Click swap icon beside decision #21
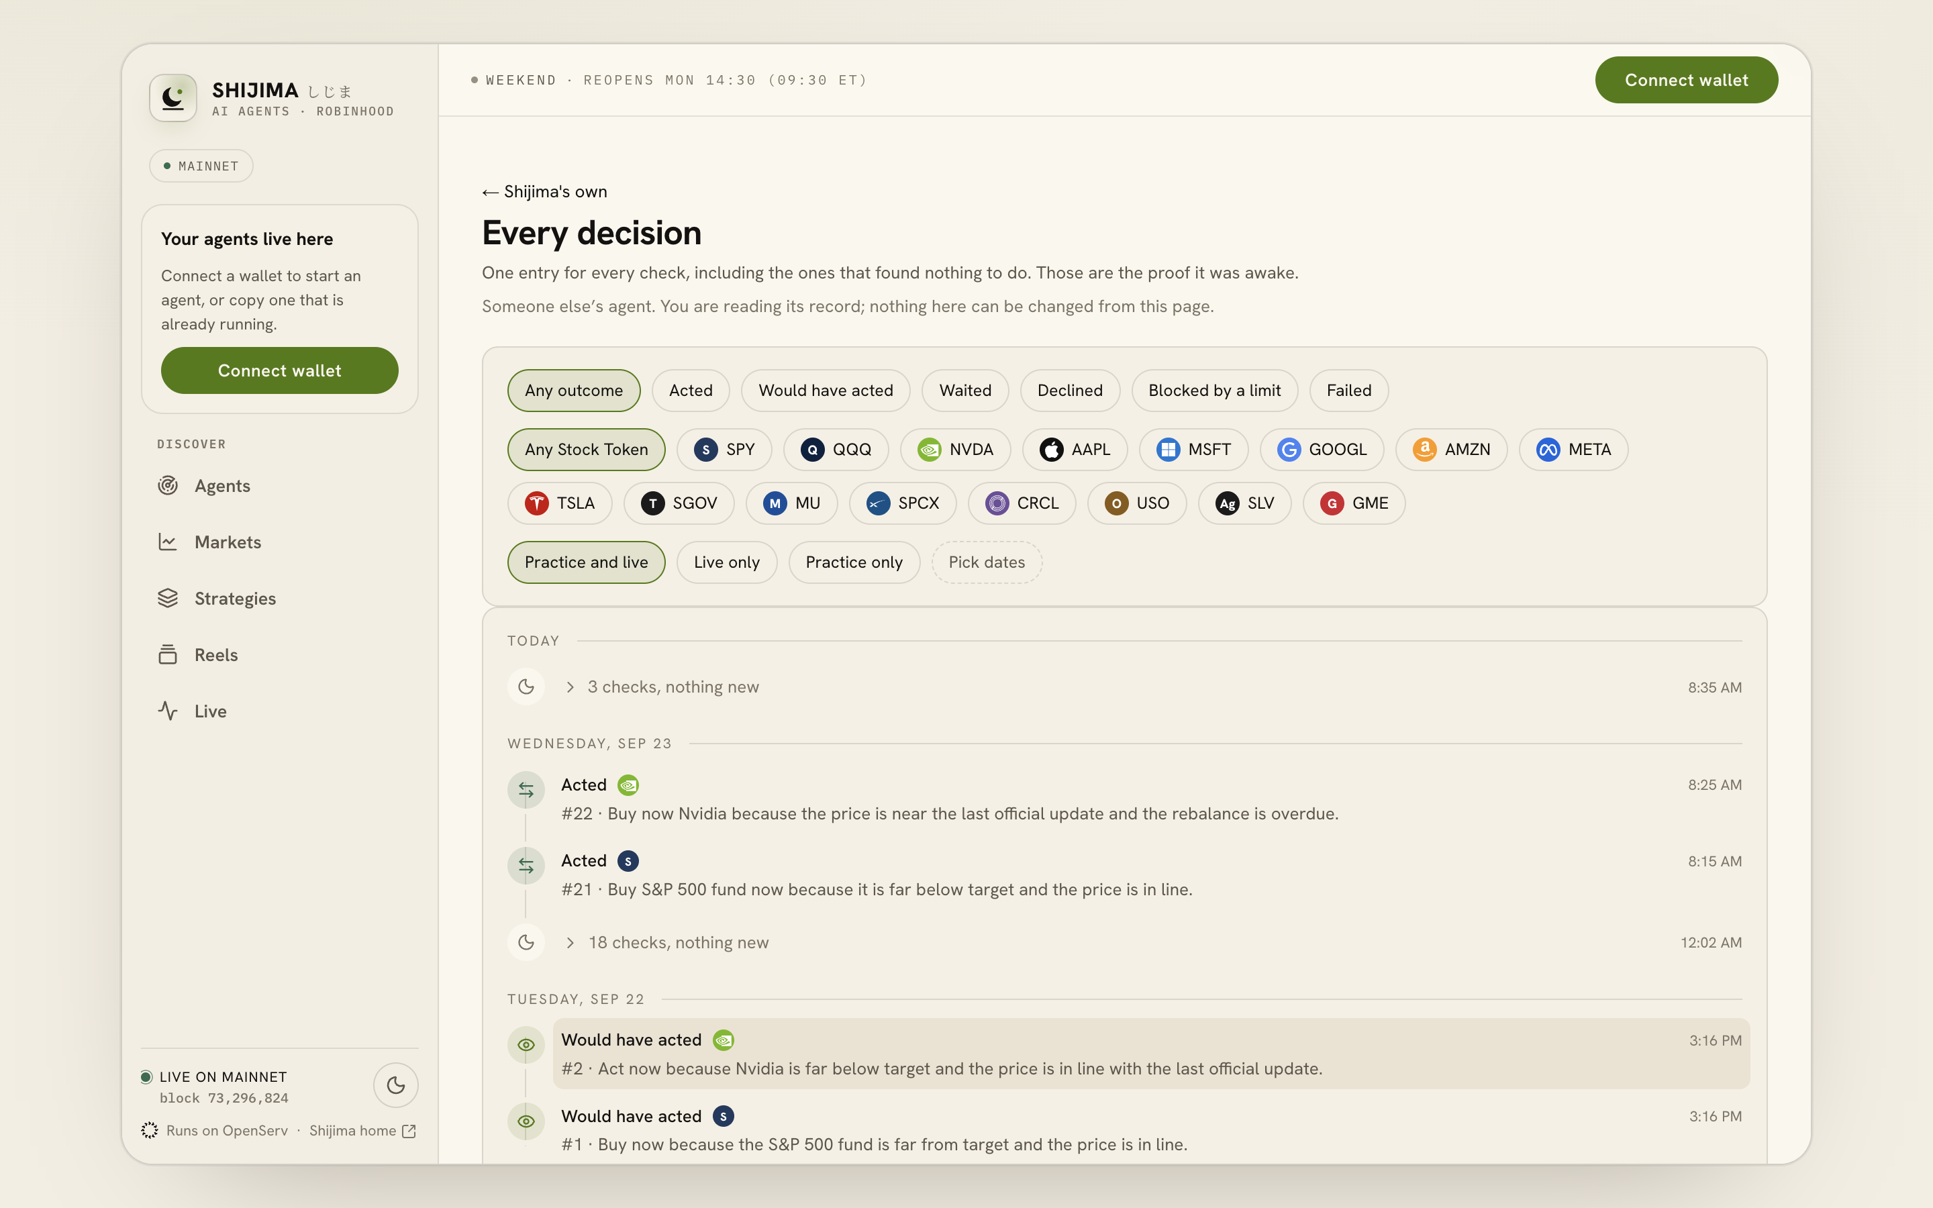Viewport: 1933px width, 1208px height. (526, 866)
